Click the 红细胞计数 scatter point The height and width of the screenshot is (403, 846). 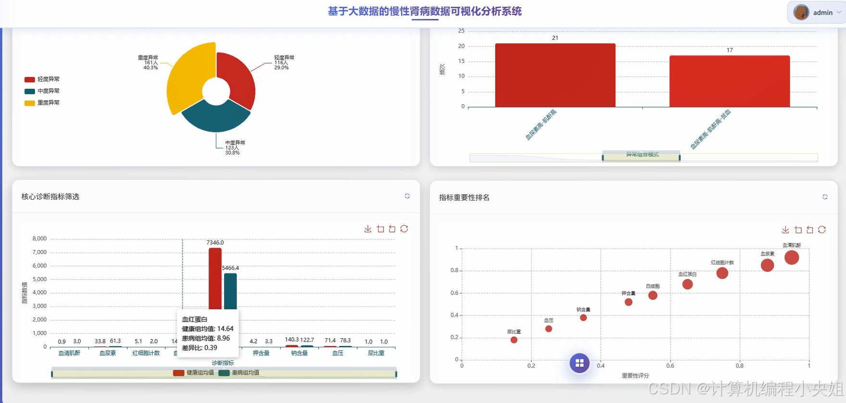722,273
